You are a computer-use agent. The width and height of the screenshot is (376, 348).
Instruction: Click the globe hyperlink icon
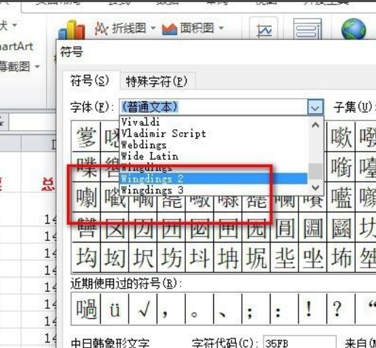click(x=354, y=29)
